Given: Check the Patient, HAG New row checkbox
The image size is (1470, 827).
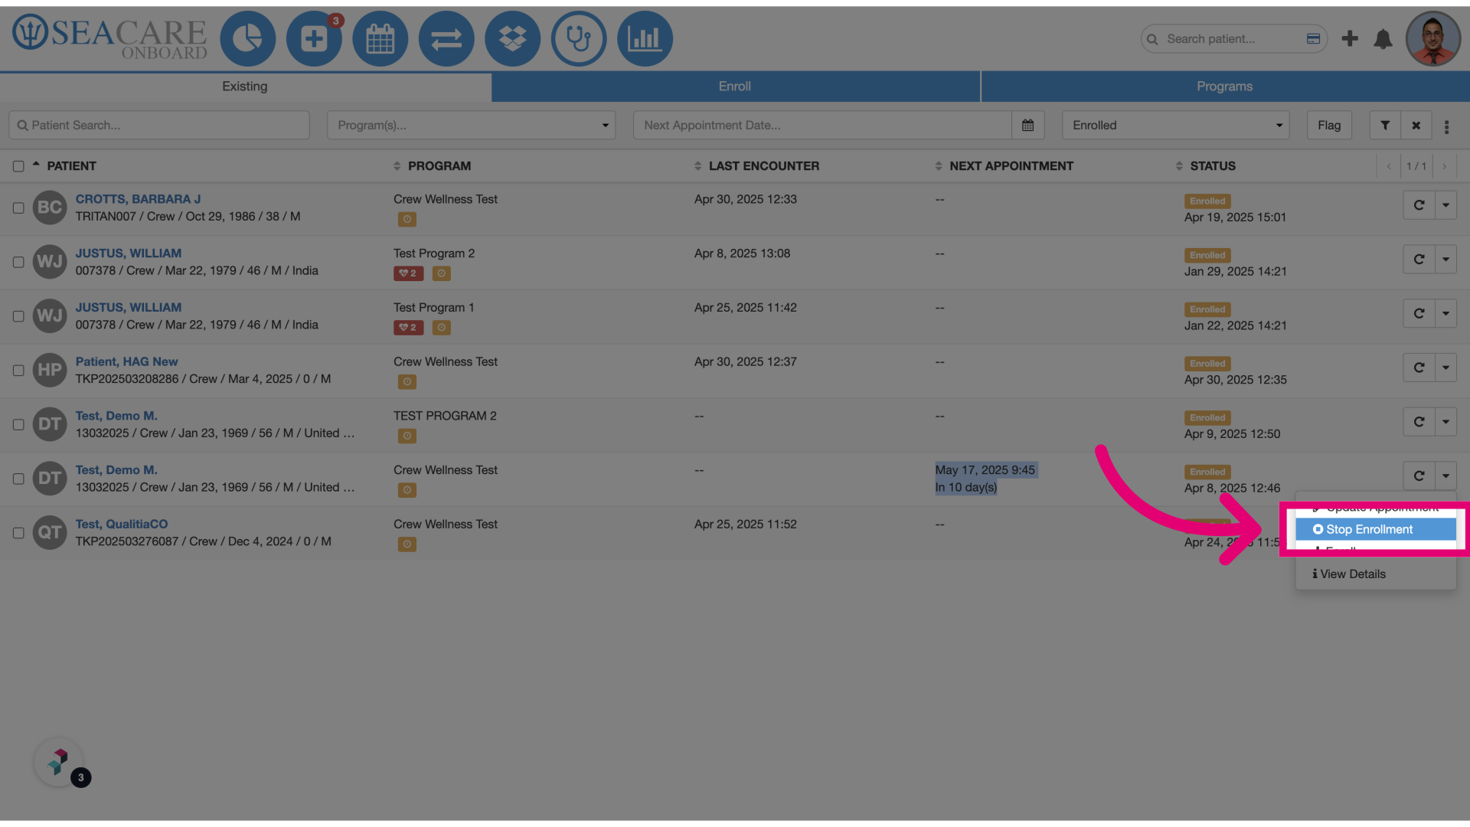Looking at the screenshot, I should click(x=18, y=371).
